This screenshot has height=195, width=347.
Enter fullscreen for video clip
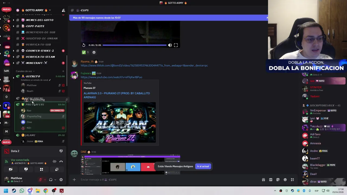click(x=176, y=45)
